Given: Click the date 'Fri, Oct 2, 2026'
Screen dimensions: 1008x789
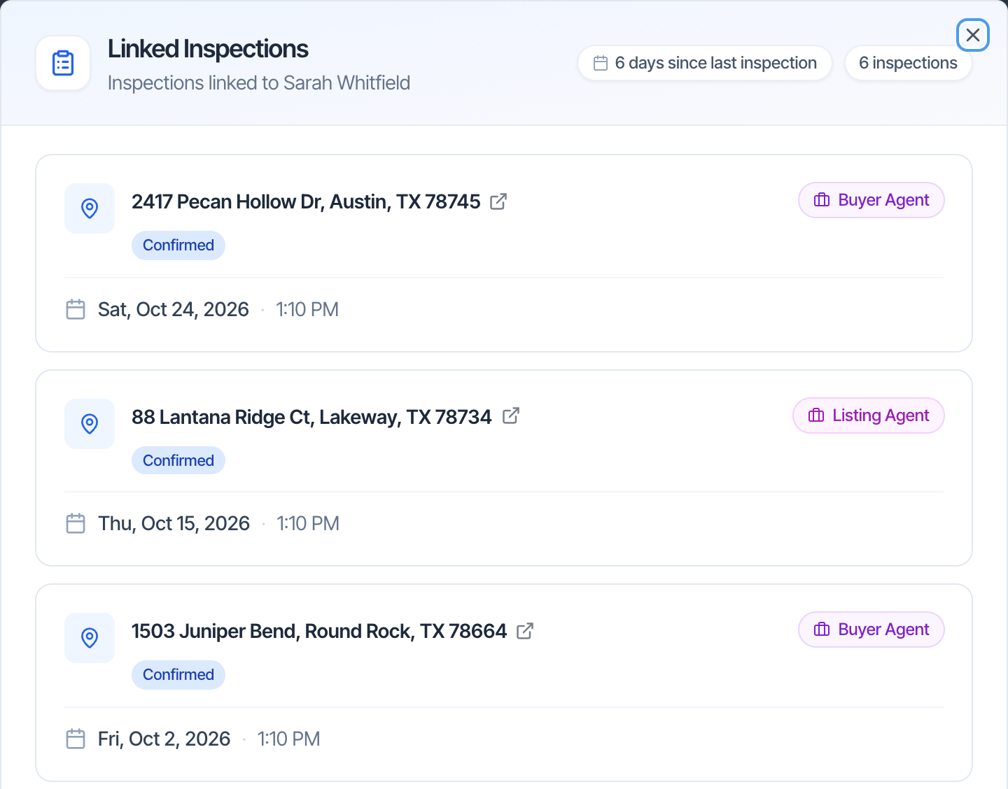Looking at the screenshot, I should (x=164, y=739).
